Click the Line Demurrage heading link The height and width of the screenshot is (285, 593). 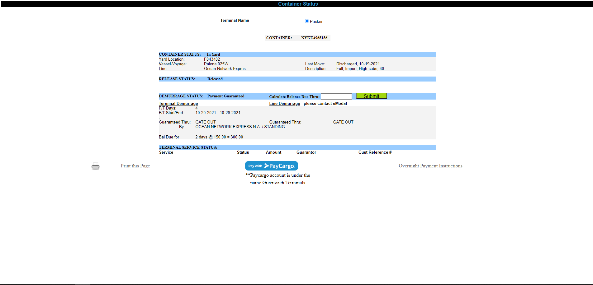[x=285, y=104]
